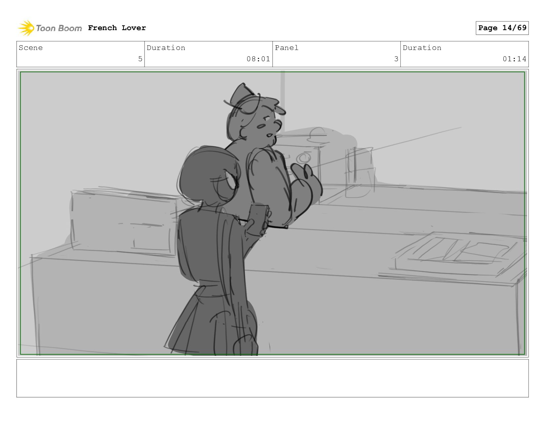Click the Duration label next to Scene

(x=166, y=48)
